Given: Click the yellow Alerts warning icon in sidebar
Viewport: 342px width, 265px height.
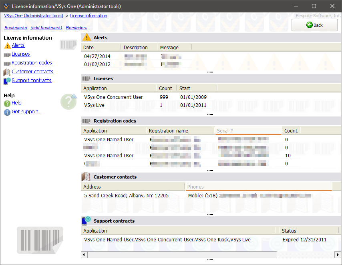Looking at the screenshot, I should [7, 45].
